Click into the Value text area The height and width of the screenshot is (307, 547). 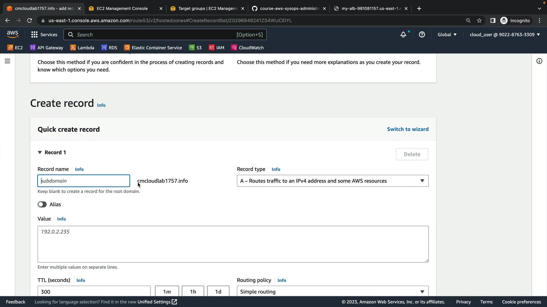point(233,244)
